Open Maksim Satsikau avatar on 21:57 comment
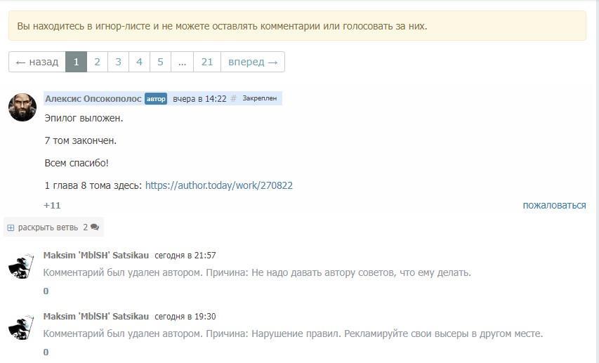Viewport: 599px width, 363px height. [21, 265]
